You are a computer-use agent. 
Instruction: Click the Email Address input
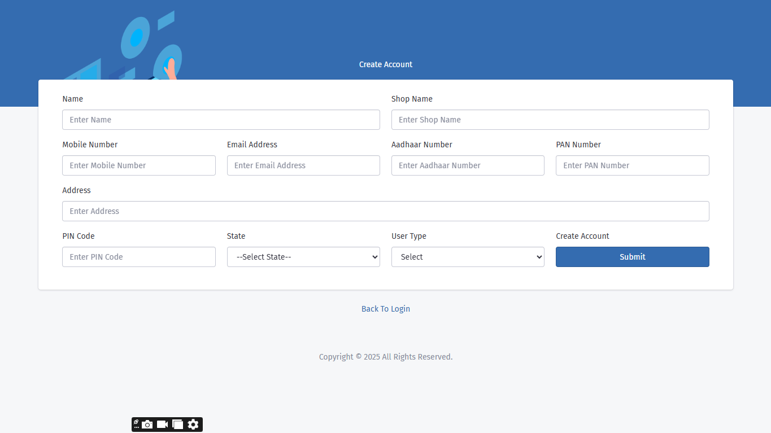[303, 165]
